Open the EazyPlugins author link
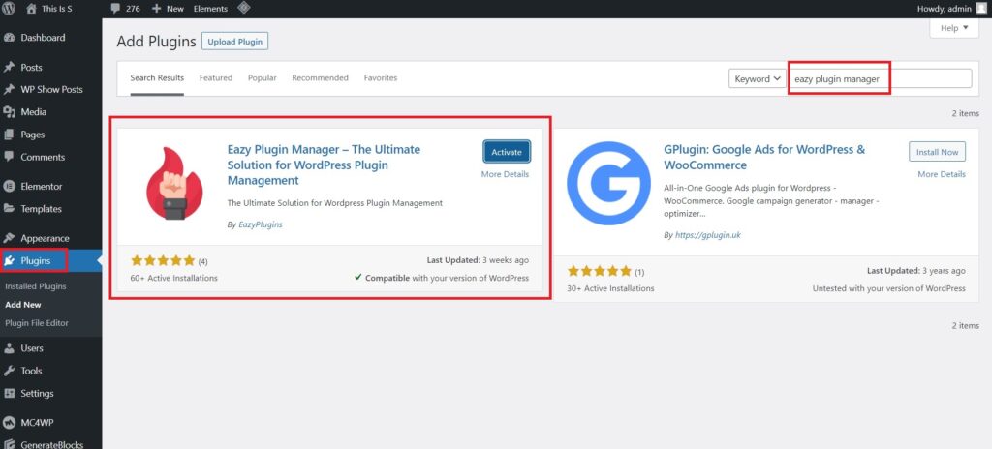The width and height of the screenshot is (992, 449). (260, 224)
